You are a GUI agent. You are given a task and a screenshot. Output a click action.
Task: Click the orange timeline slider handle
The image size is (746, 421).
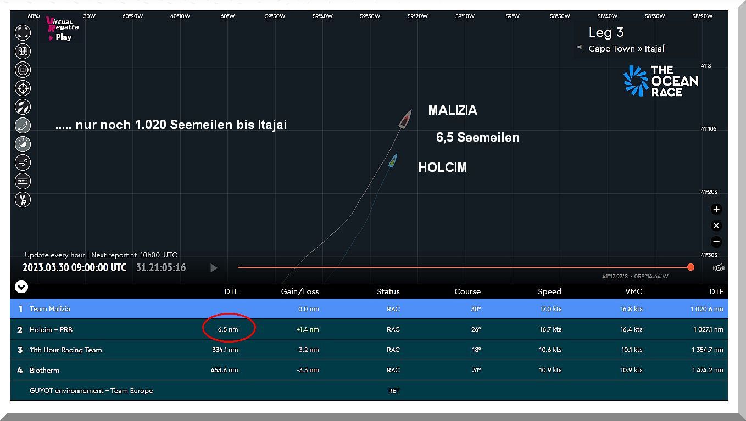tap(691, 267)
